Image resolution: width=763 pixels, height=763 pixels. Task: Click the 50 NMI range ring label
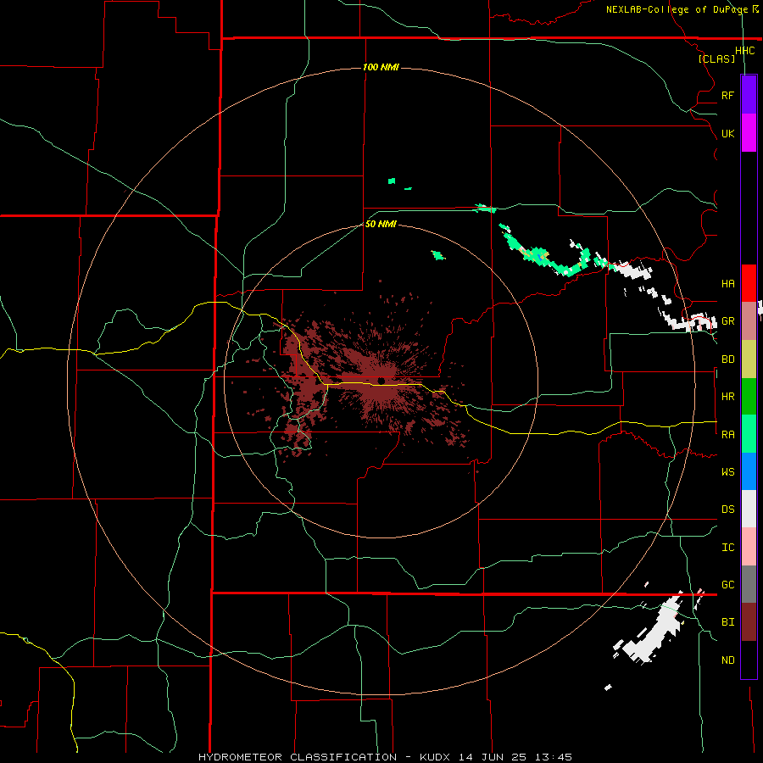click(381, 224)
